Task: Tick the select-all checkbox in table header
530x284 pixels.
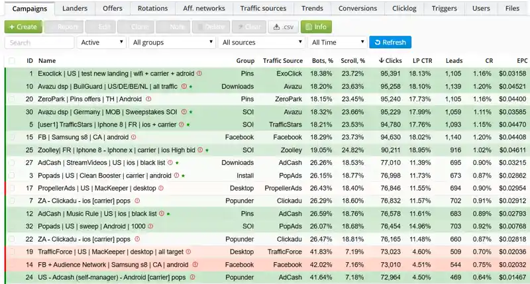Action: tap(12, 61)
